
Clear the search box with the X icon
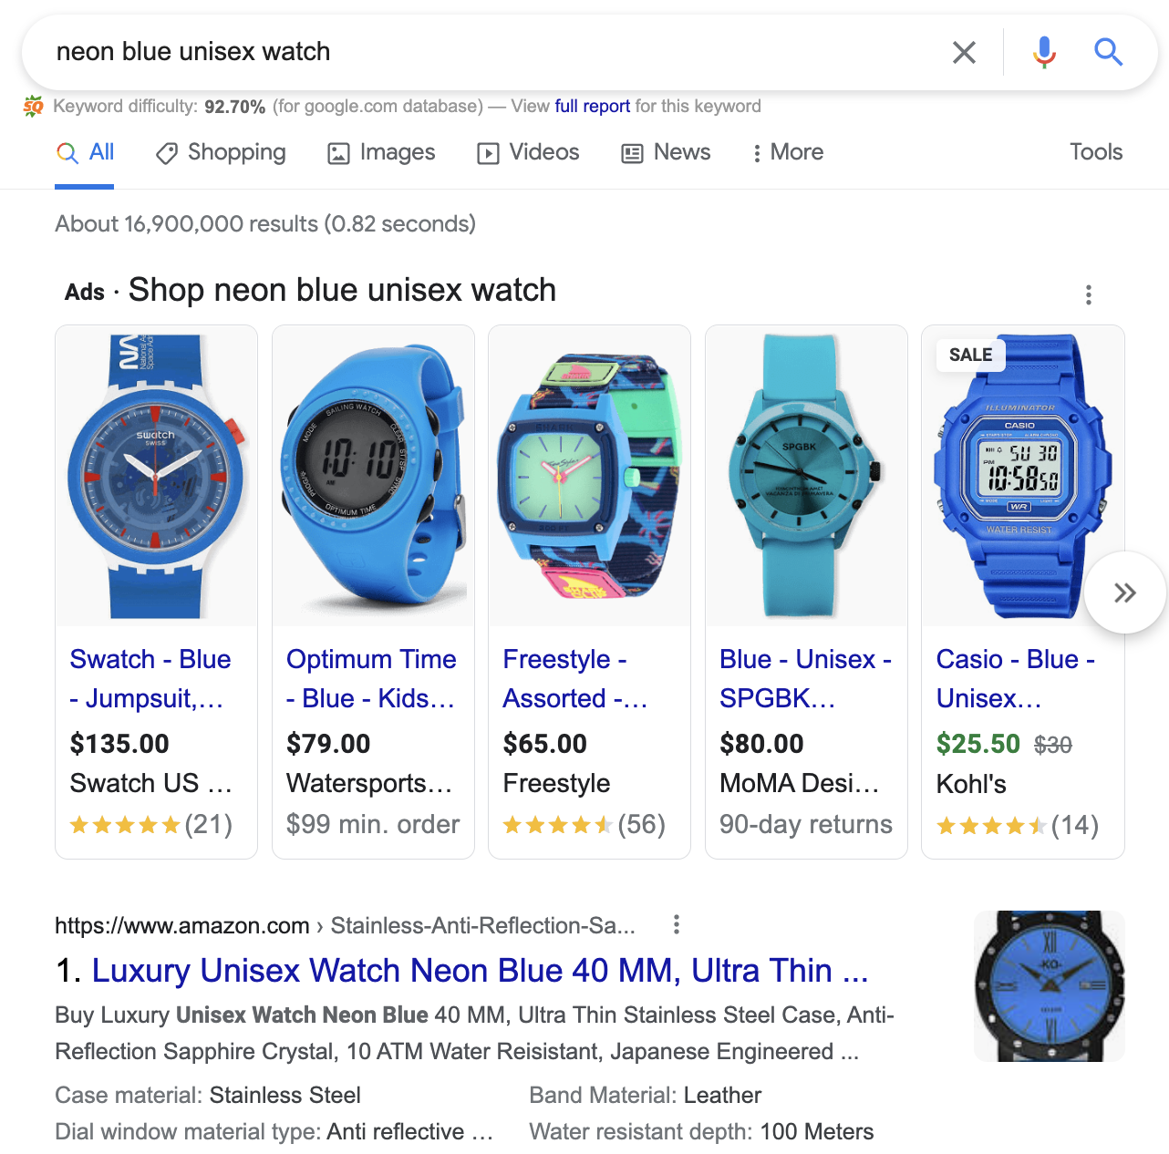point(964,52)
